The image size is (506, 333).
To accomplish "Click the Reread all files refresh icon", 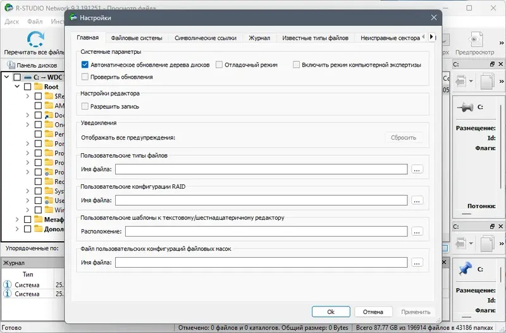I will [35, 39].
